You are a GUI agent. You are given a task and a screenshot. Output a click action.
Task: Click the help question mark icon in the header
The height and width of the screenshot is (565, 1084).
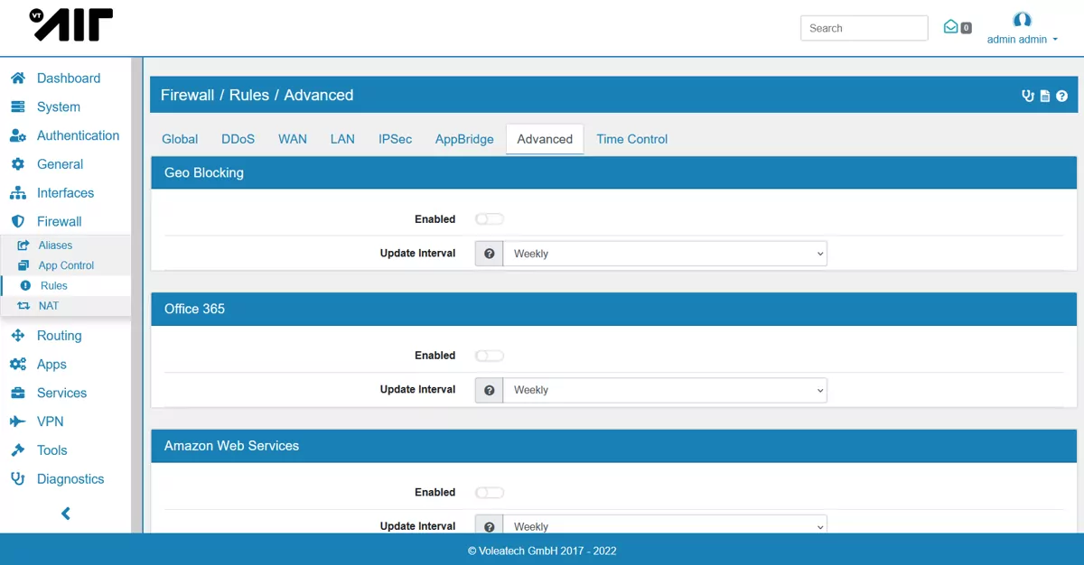[x=1062, y=96]
